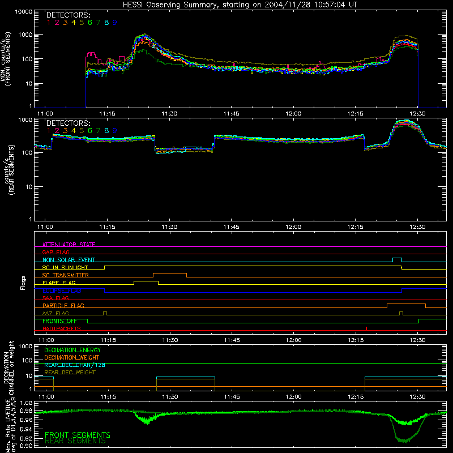
Task: Select red detector 1 in front segments legend
Action: (x=49, y=23)
